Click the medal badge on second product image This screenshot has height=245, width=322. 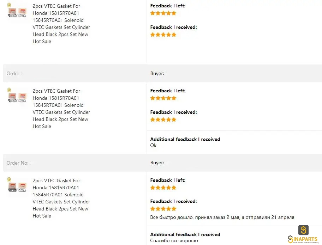pyautogui.click(x=9, y=90)
